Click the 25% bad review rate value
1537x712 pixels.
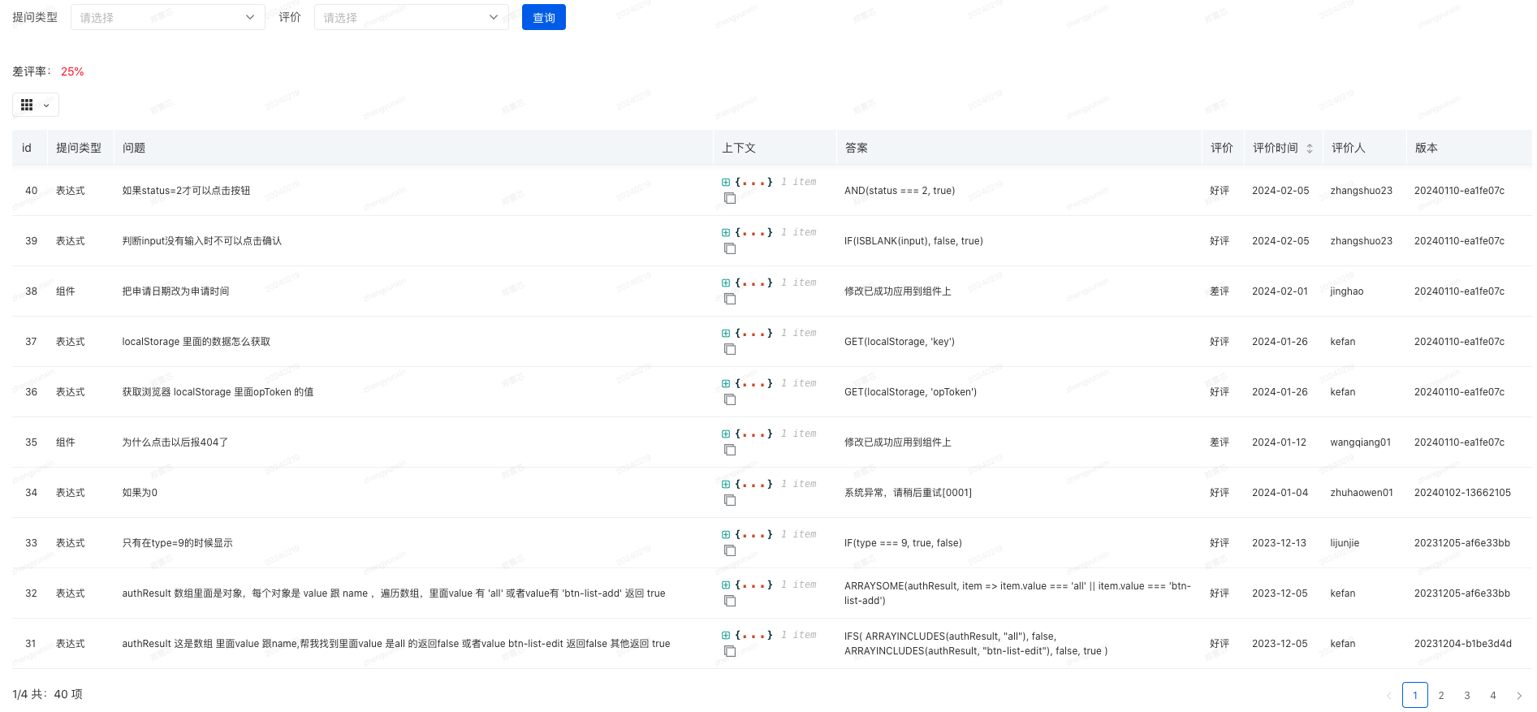tap(72, 71)
